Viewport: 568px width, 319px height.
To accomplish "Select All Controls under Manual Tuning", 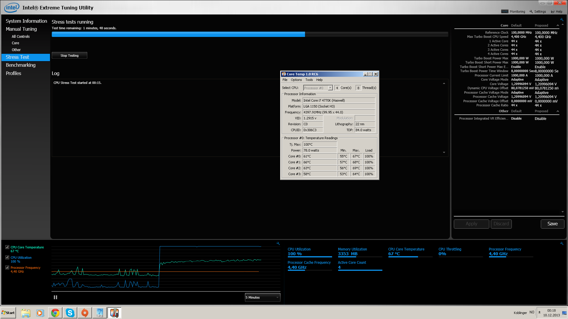I will (x=21, y=37).
